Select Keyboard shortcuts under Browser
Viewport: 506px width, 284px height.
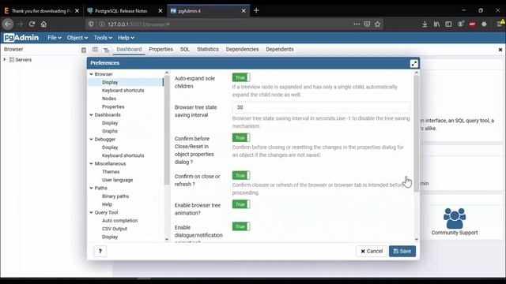[x=123, y=91]
